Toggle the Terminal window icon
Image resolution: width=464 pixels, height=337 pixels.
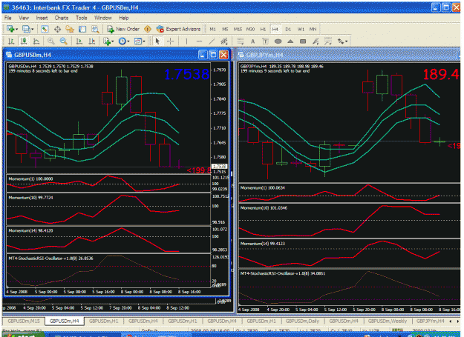(x=82, y=29)
